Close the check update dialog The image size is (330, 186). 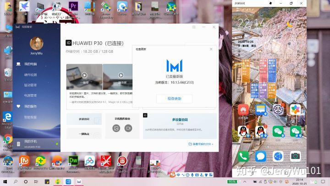tap(211, 49)
